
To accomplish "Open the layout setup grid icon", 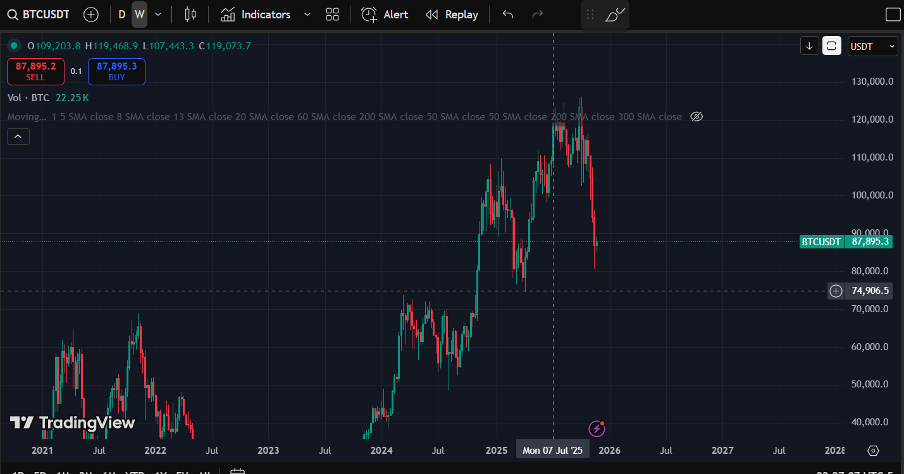I will pyautogui.click(x=332, y=15).
